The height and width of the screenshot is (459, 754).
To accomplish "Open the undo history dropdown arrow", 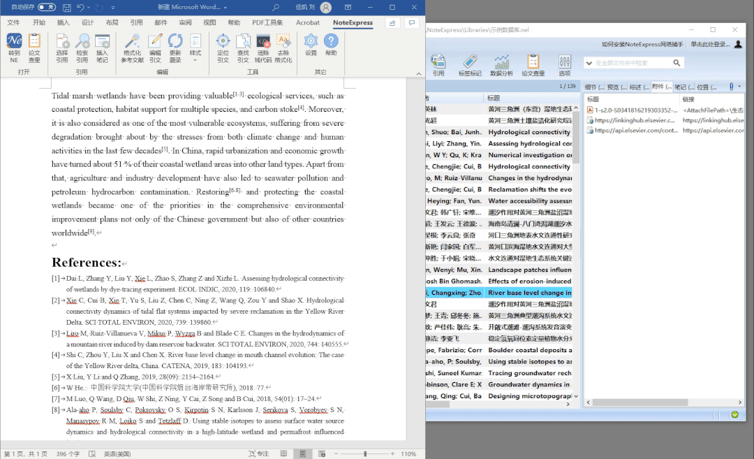I will tap(89, 7).
